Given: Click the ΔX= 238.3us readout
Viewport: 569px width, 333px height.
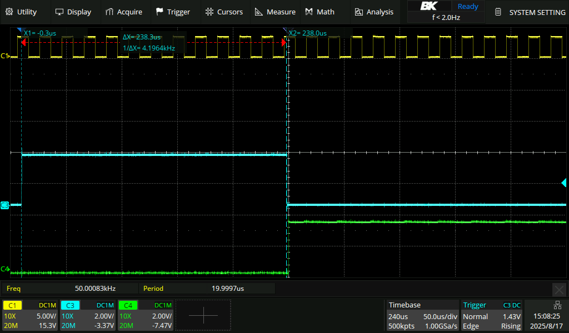Looking at the screenshot, I should pyautogui.click(x=142, y=37).
